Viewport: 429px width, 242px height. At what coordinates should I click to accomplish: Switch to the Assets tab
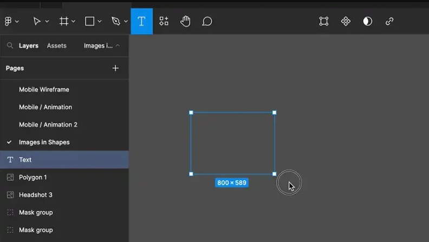pos(56,45)
